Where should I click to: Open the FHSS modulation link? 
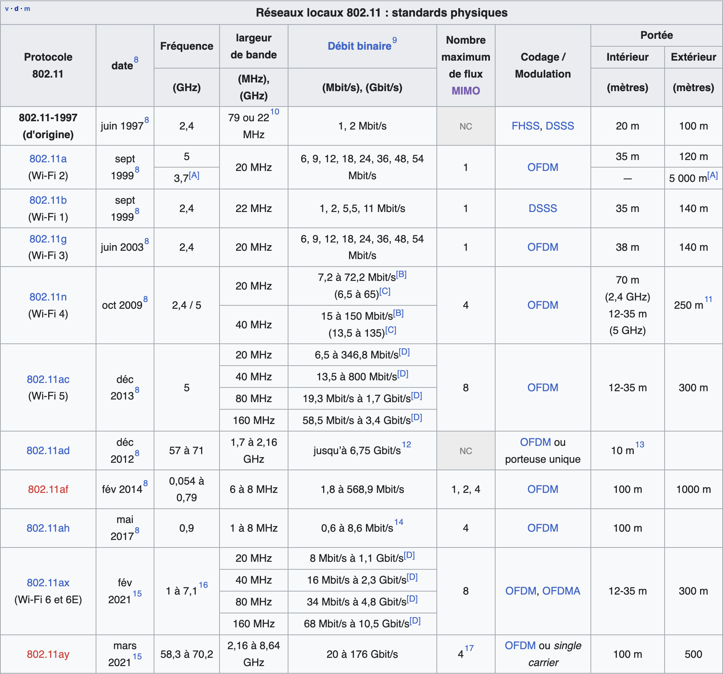(x=526, y=126)
